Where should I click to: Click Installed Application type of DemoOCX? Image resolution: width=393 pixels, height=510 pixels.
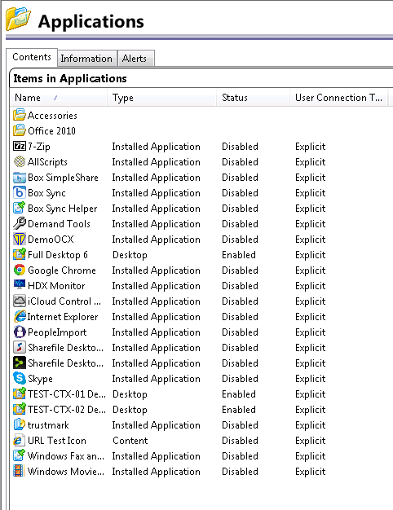pos(157,240)
